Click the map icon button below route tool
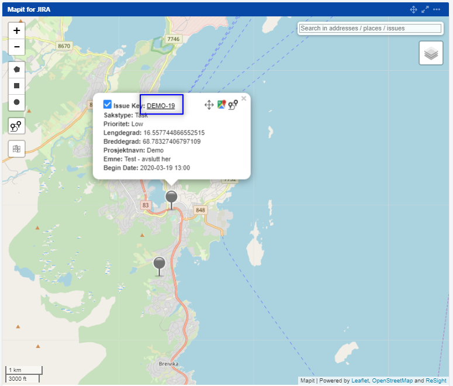Viewport: 453px width, 386px height. [16, 149]
